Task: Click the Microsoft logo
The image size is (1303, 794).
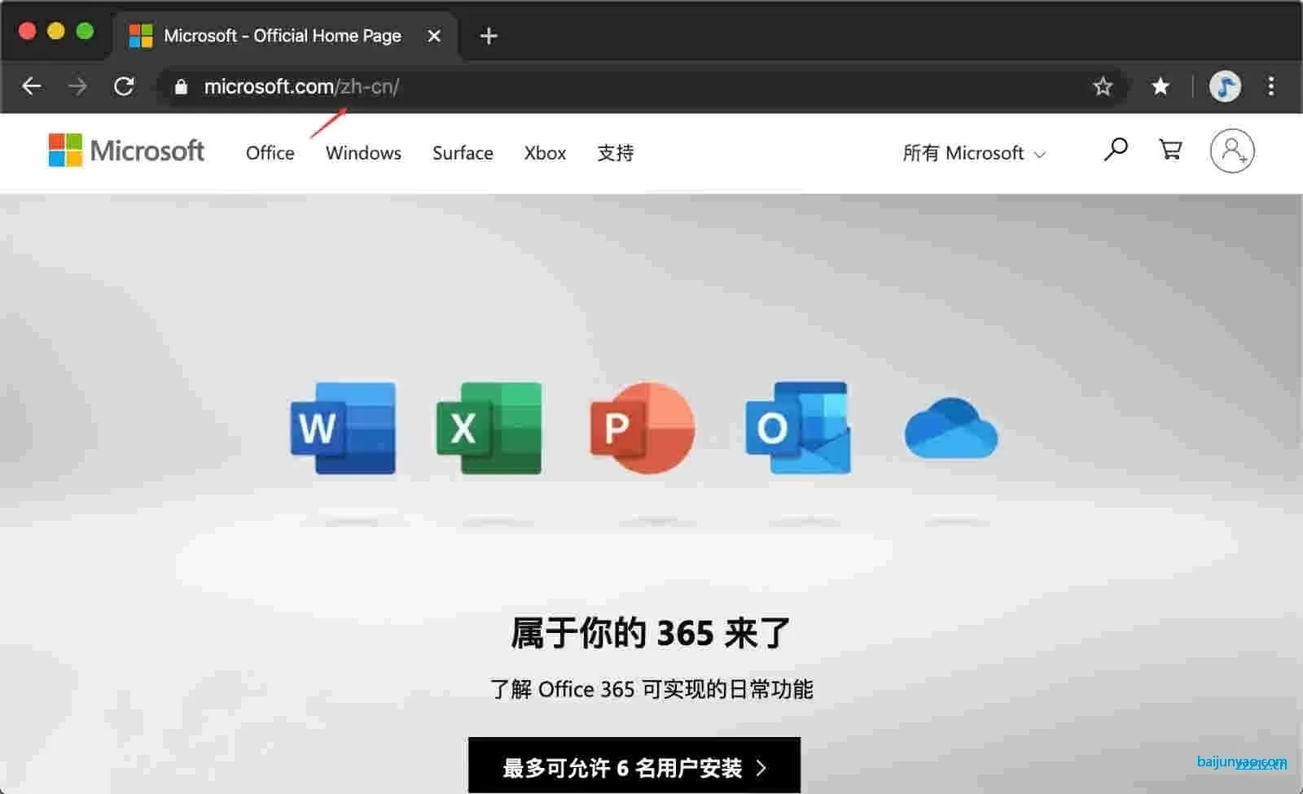Action: (x=126, y=151)
